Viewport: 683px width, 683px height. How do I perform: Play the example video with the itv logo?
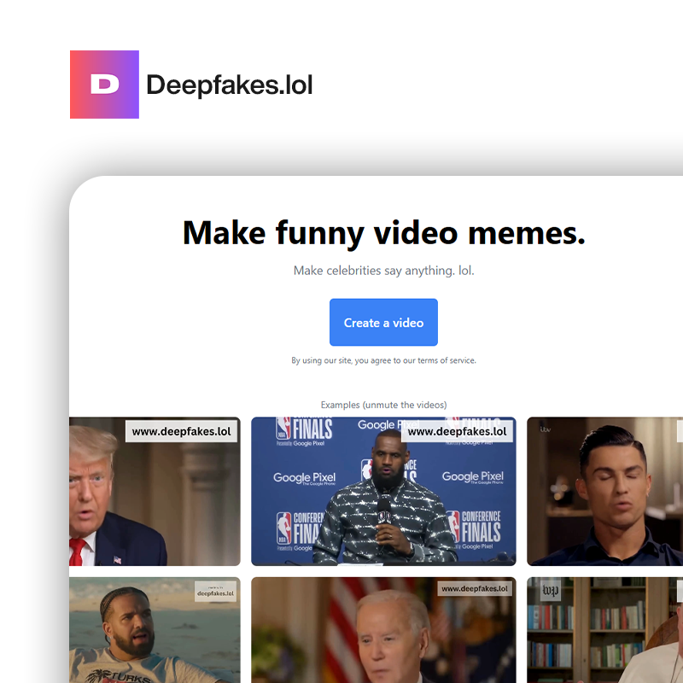pos(604,492)
